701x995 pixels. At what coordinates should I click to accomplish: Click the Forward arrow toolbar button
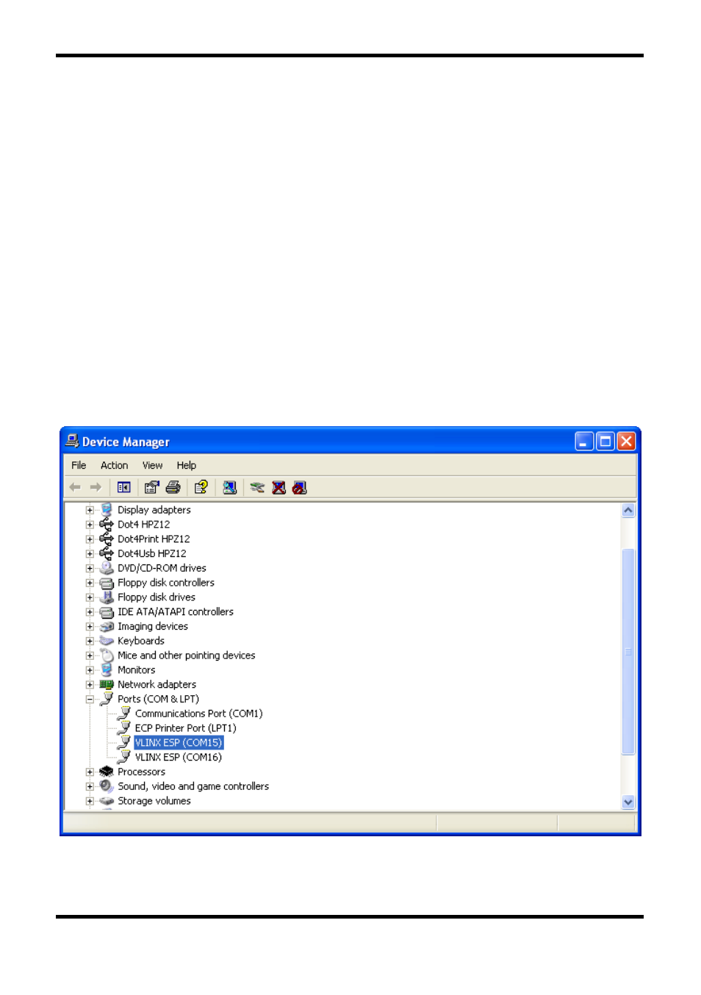click(x=96, y=487)
